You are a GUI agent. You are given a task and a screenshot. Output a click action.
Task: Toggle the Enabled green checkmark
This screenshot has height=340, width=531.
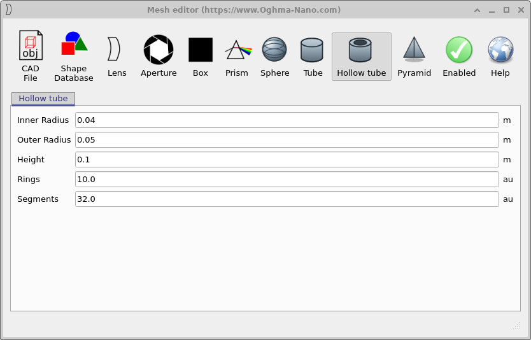coord(459,56)
